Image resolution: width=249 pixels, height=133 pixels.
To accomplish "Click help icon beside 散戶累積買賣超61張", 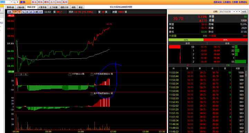I will click(x=92, y=94).
